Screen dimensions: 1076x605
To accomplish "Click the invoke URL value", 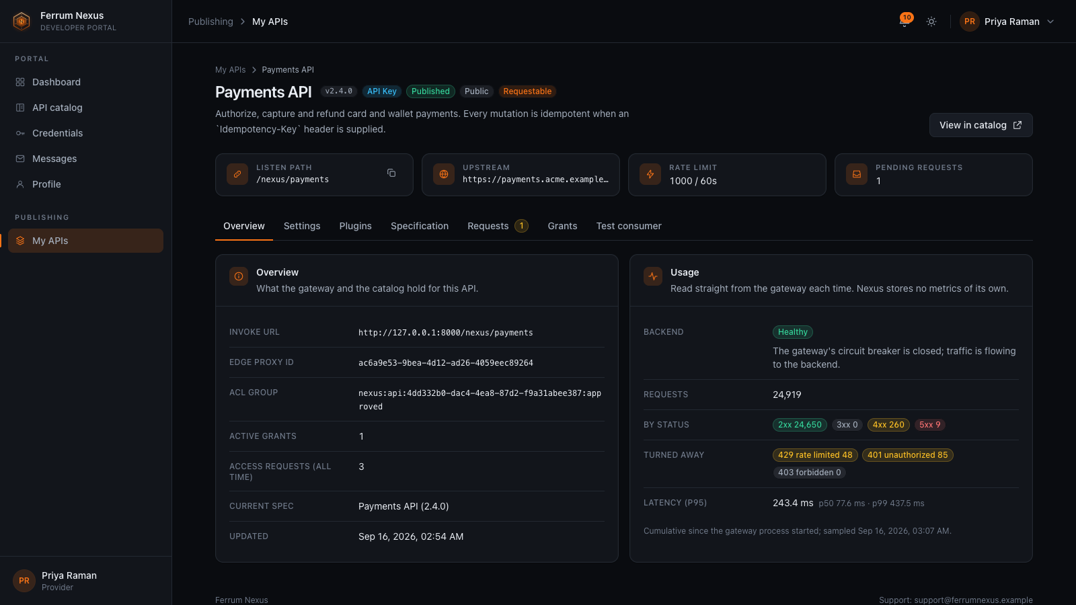I will tap(446, 333).
